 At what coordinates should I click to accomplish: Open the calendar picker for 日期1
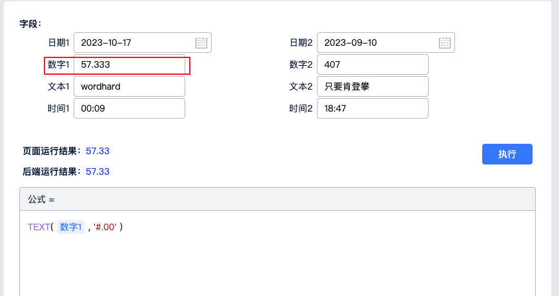[x=201, y=43]
